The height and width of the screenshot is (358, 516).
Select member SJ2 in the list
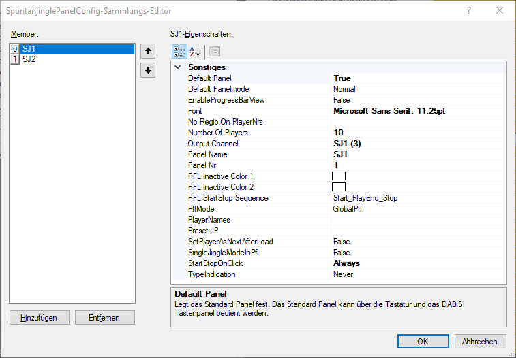coord(72,59)
